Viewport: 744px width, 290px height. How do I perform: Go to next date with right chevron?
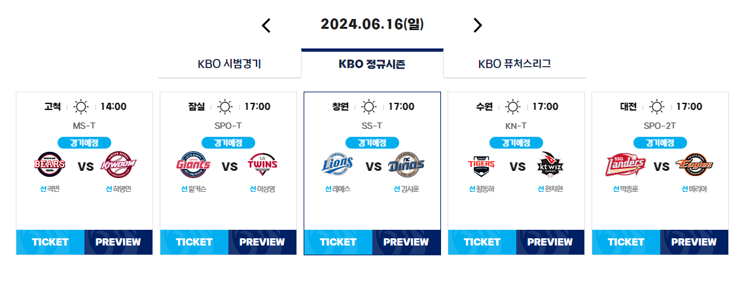[477, 25]
